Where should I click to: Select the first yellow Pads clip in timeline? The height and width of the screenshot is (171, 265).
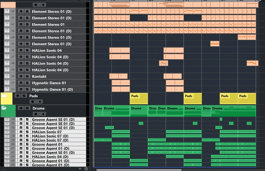pos(139,99)
